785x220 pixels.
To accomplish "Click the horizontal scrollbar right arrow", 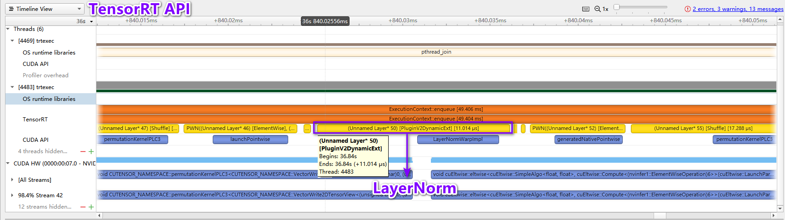I will click(774, 215).
